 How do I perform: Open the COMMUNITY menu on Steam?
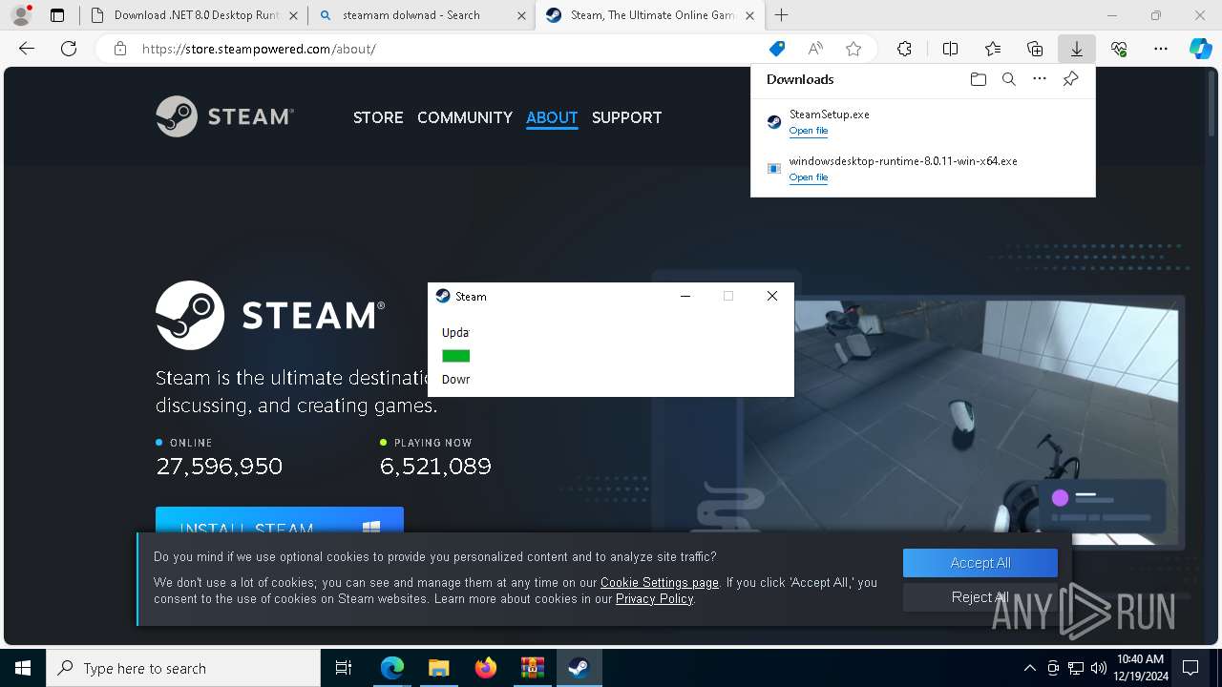(465, 117)
